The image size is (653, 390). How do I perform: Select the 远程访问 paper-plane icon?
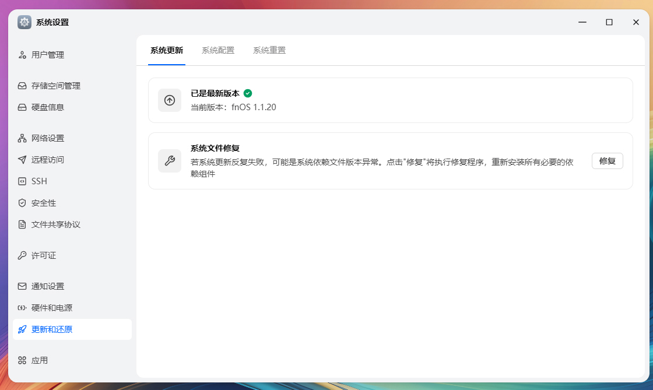point(23,159)
